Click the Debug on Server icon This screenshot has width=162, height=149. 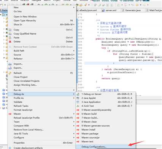(78, 94)
